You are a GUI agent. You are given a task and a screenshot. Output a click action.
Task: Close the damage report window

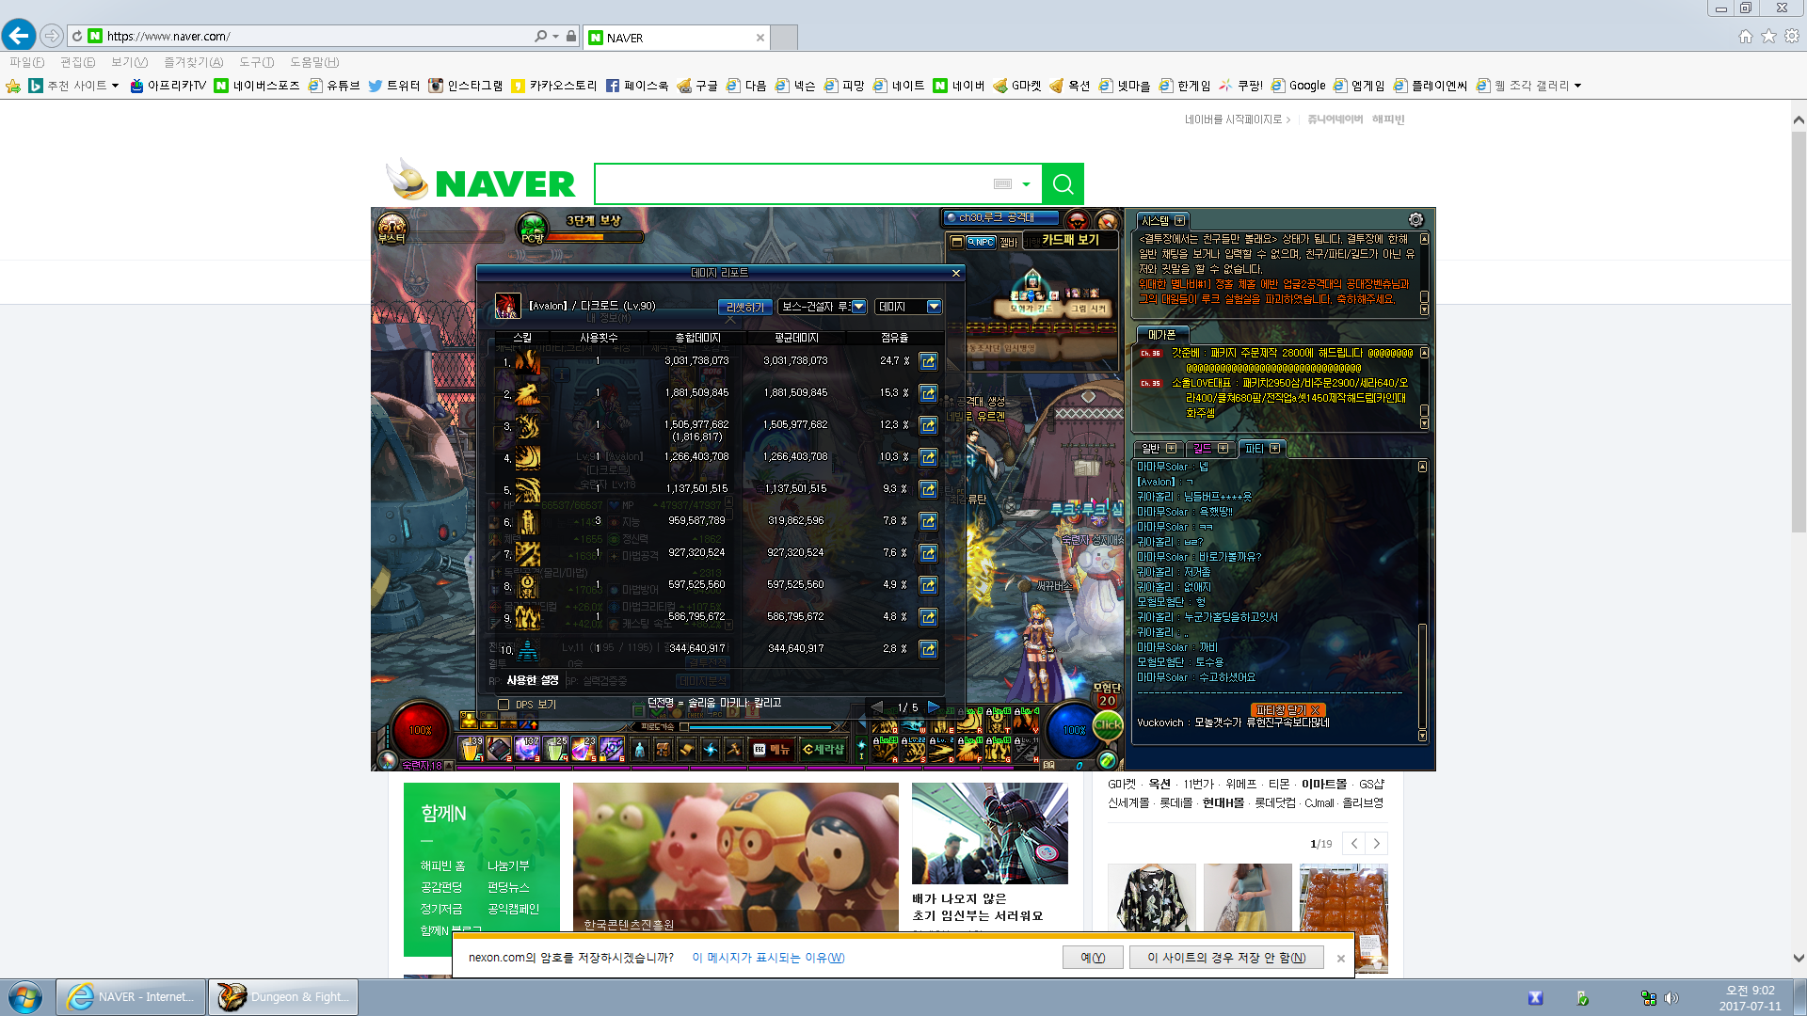pyautogui.click(x=956, y=273)
